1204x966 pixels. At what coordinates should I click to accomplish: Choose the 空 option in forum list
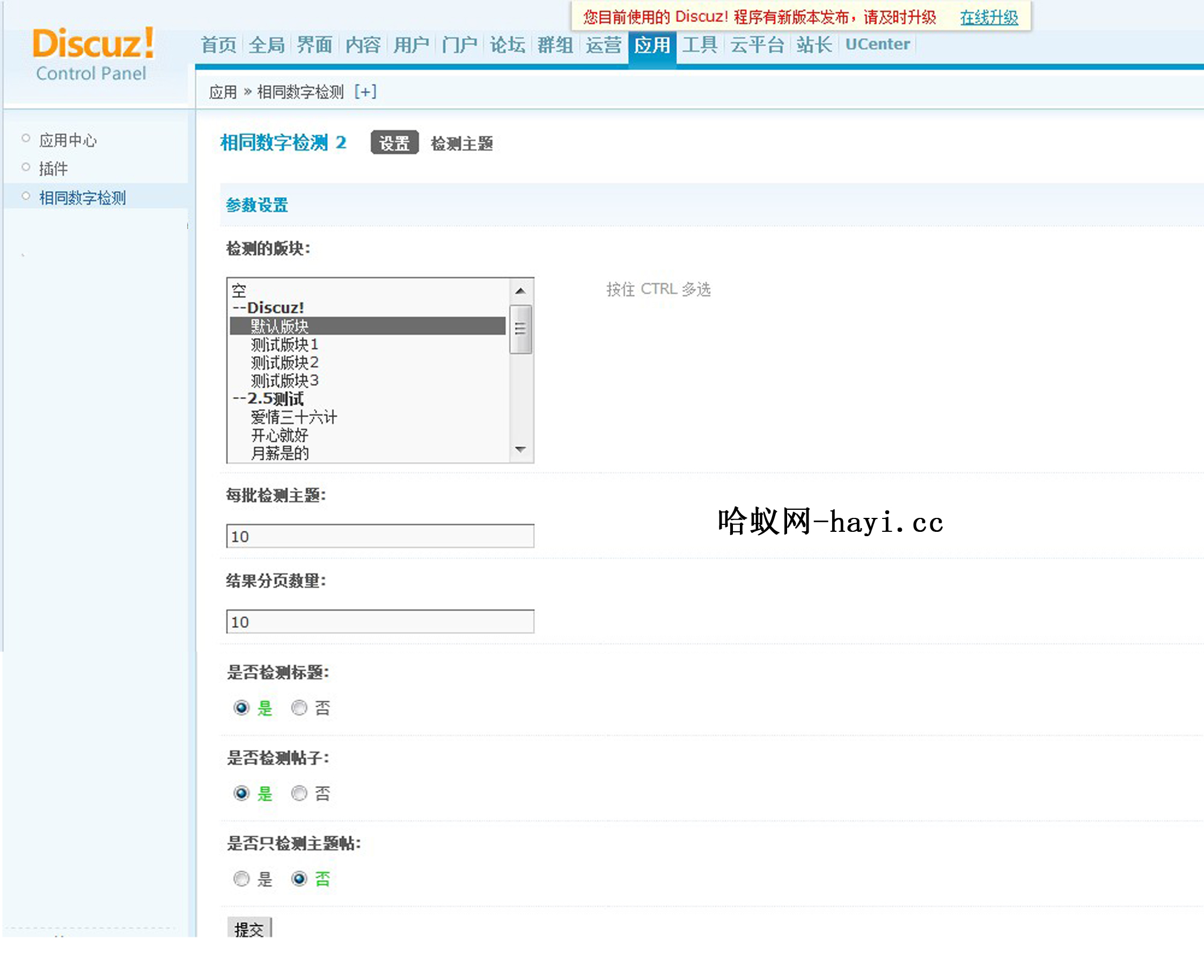point(239,290)
